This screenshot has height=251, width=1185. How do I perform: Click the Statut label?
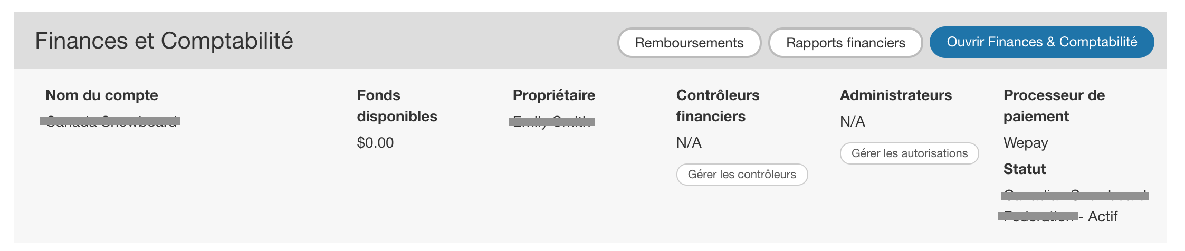coord(1024,169)
